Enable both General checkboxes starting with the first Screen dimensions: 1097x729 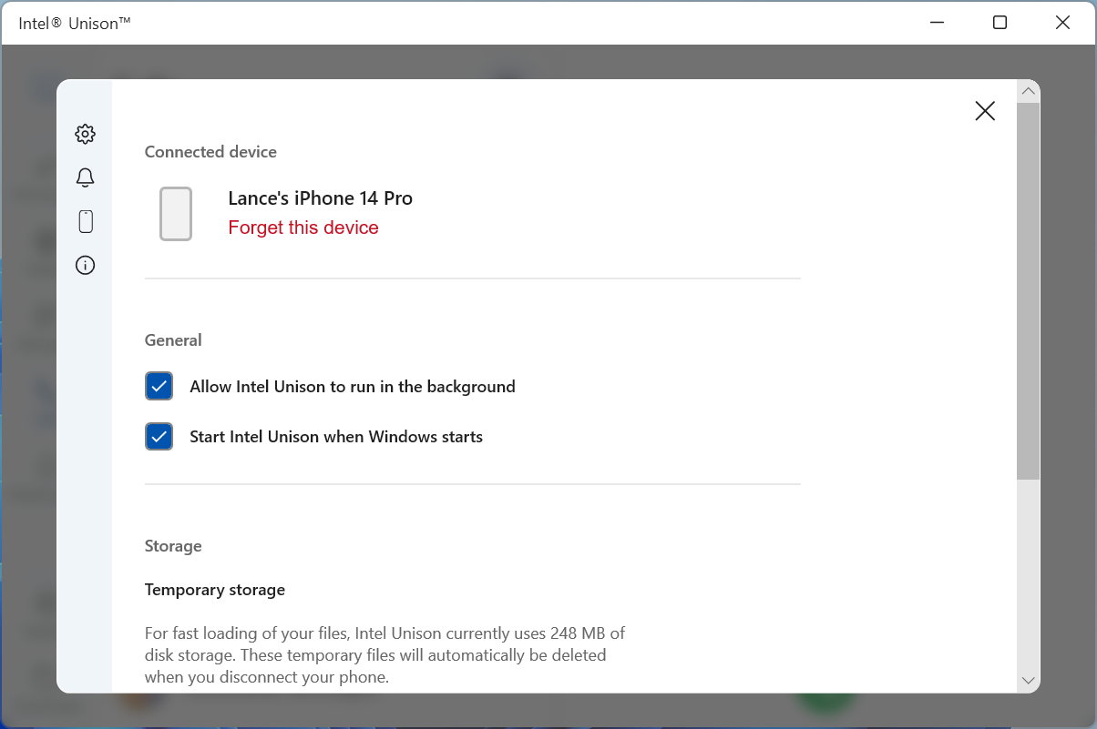point(159,386)
